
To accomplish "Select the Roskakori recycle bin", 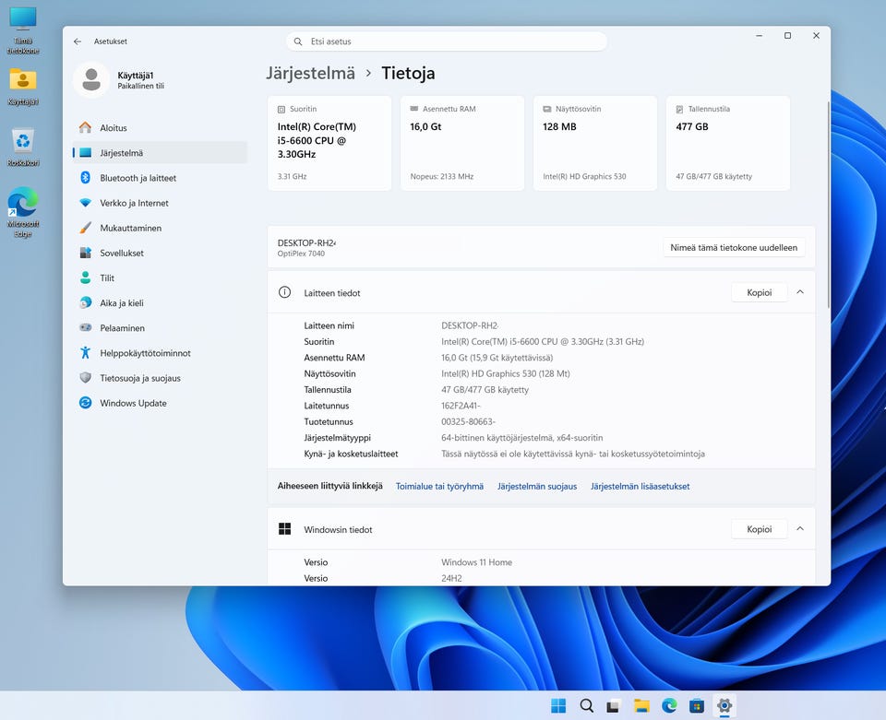I will 23,148.
